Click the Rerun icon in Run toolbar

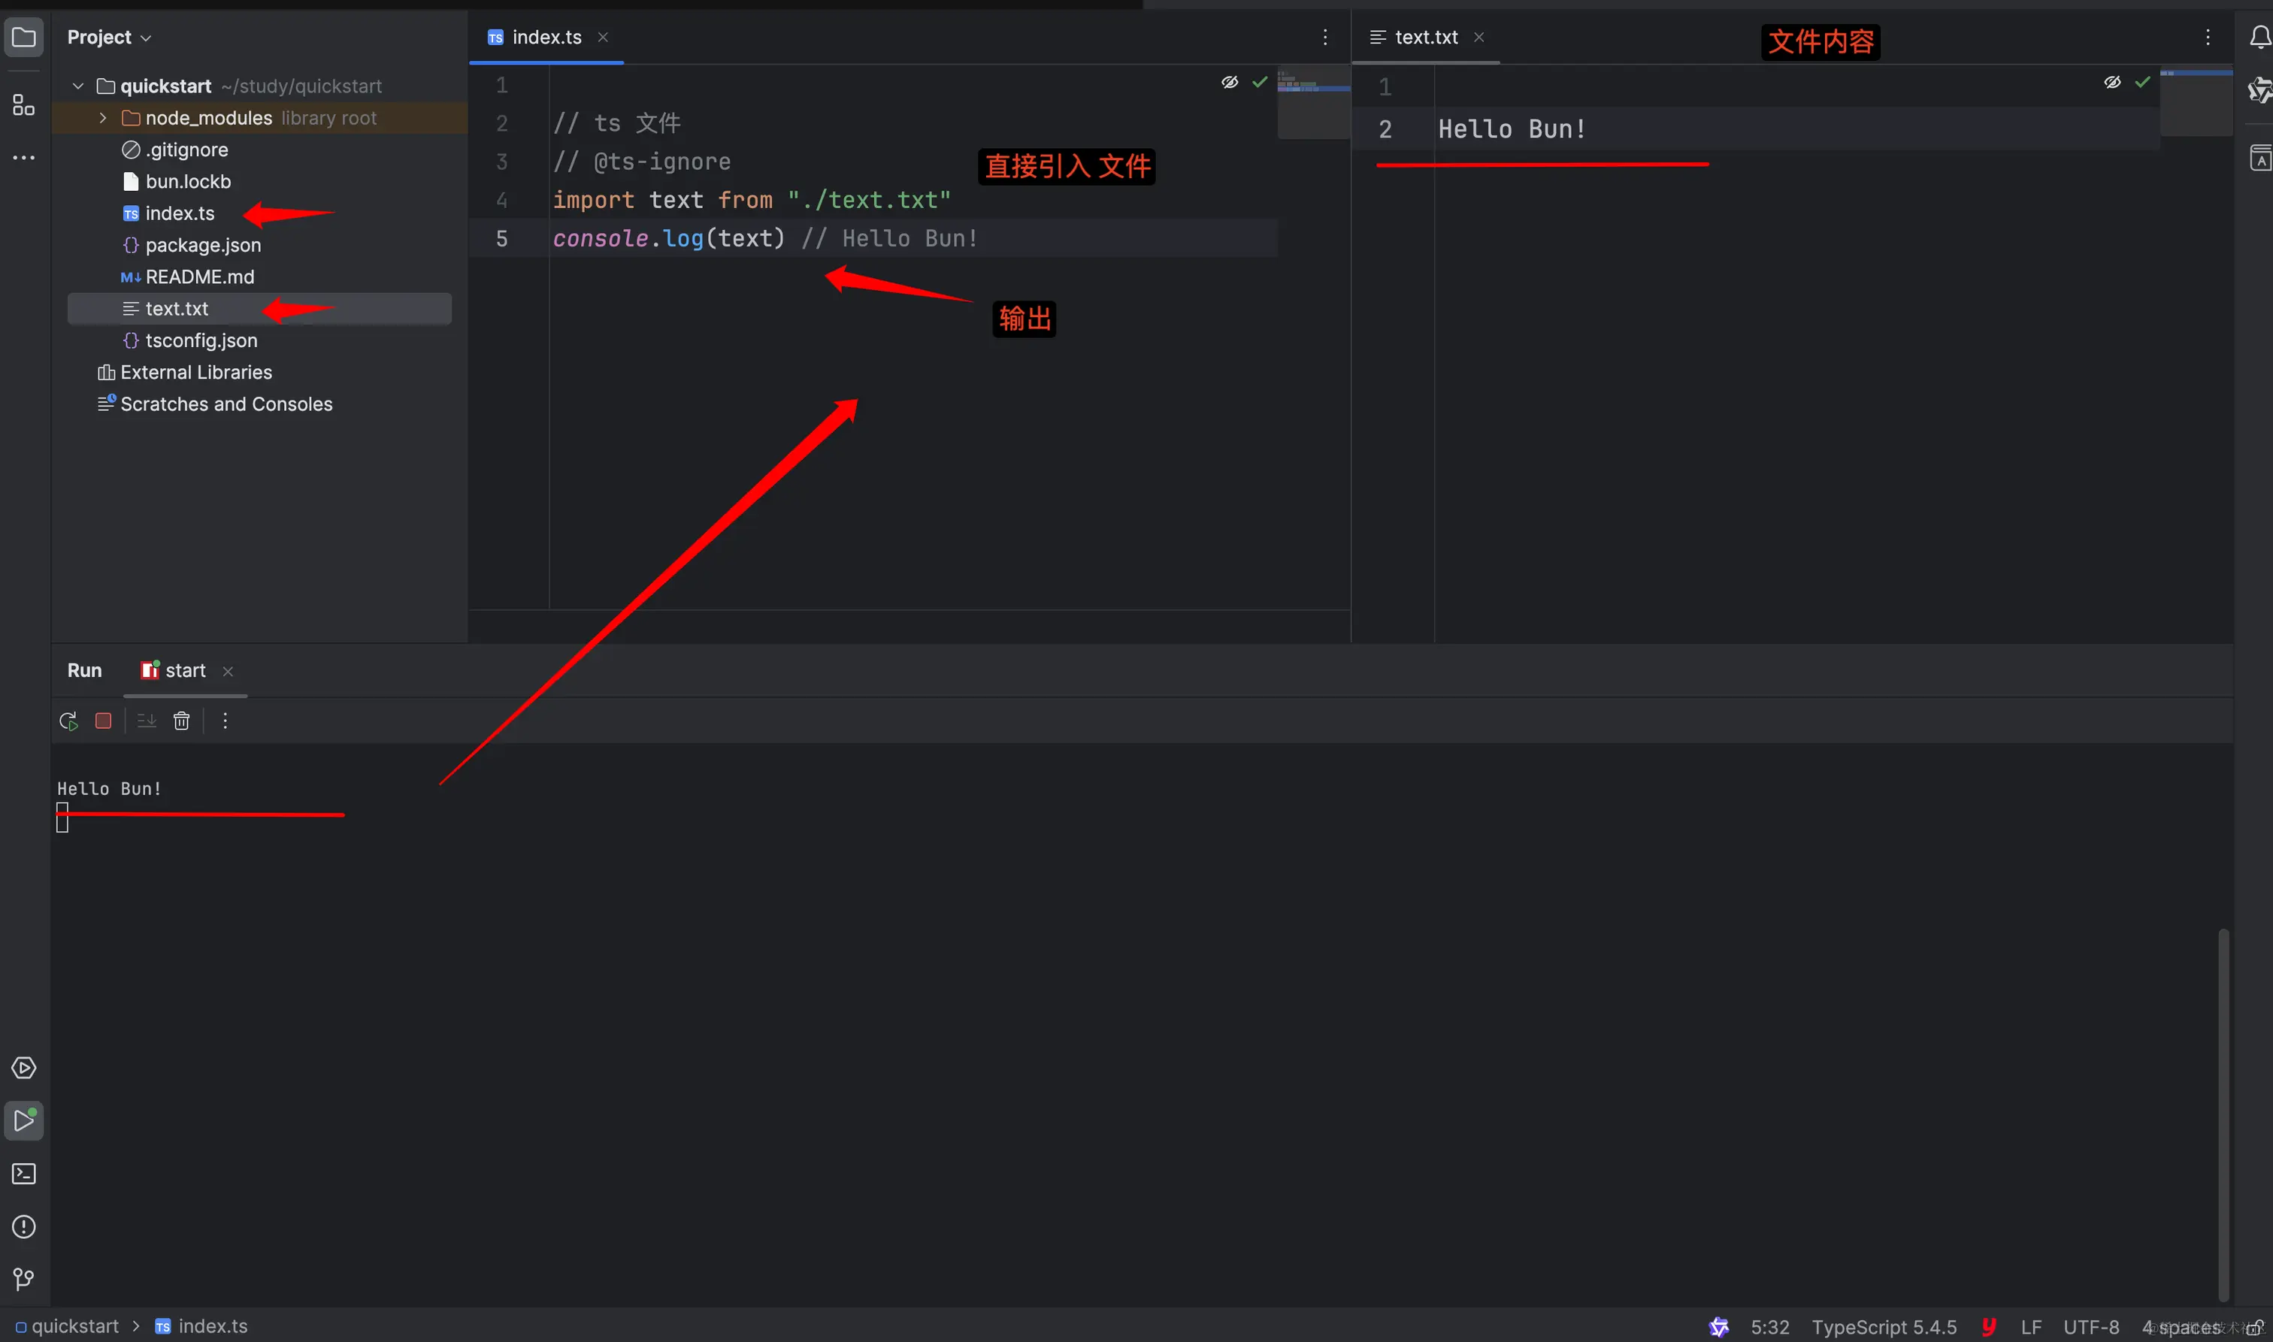pos(68,721)
